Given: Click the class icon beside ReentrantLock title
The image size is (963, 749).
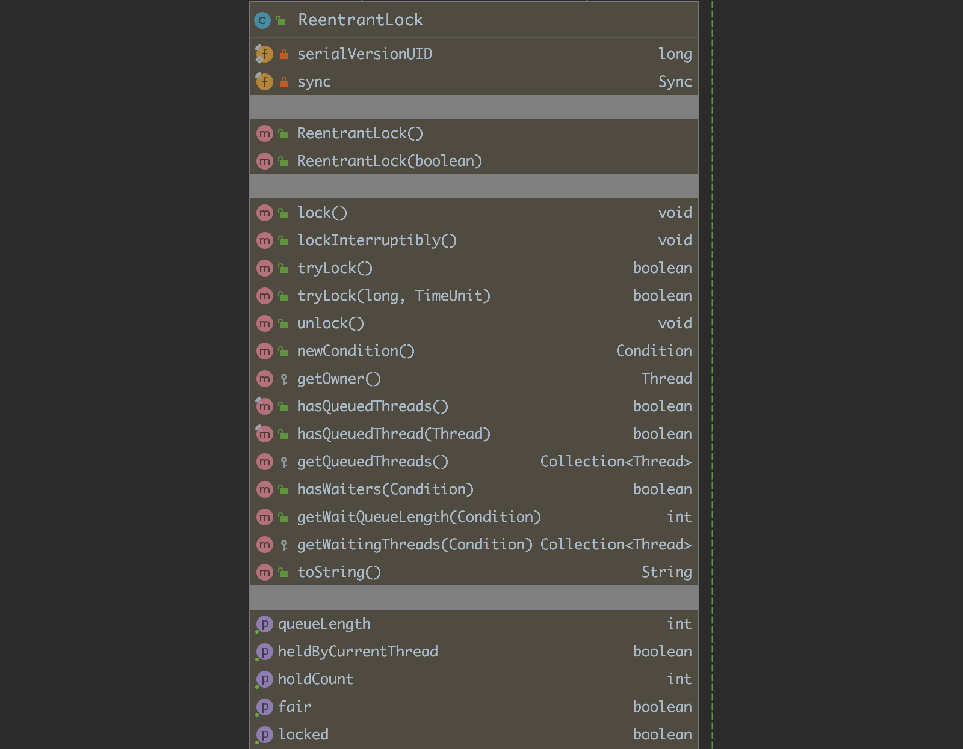Looking at the screenshot, I should coord(262,20).
